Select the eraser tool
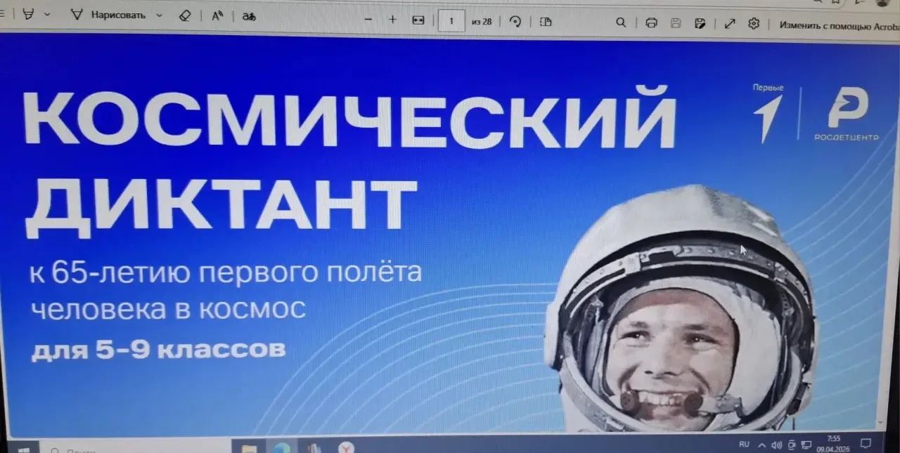900x453 pixels. 185,15
